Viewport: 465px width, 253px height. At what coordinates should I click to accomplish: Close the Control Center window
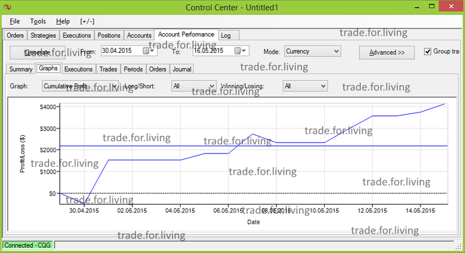[x=451, y=6]
